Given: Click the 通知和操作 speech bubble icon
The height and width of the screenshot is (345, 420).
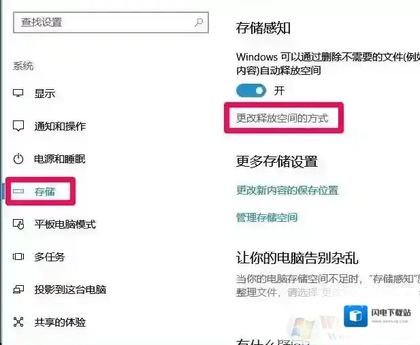Looking at the screenshot, I should 18,126.
